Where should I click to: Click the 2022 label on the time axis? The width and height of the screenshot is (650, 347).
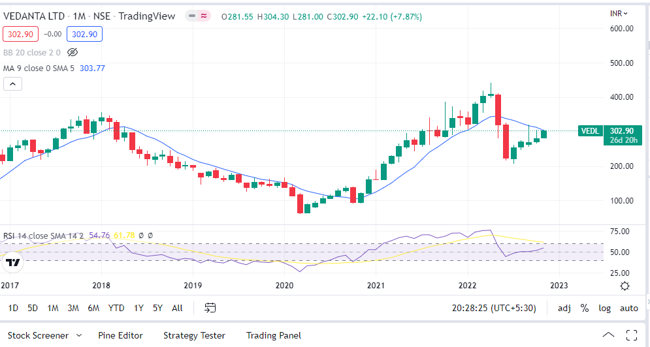tap(467, 285)
